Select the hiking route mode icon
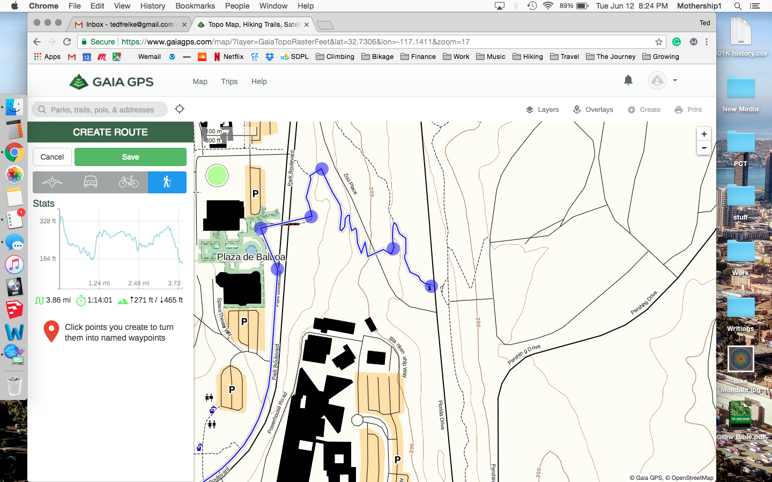772x482 pixels. (167, 182)
